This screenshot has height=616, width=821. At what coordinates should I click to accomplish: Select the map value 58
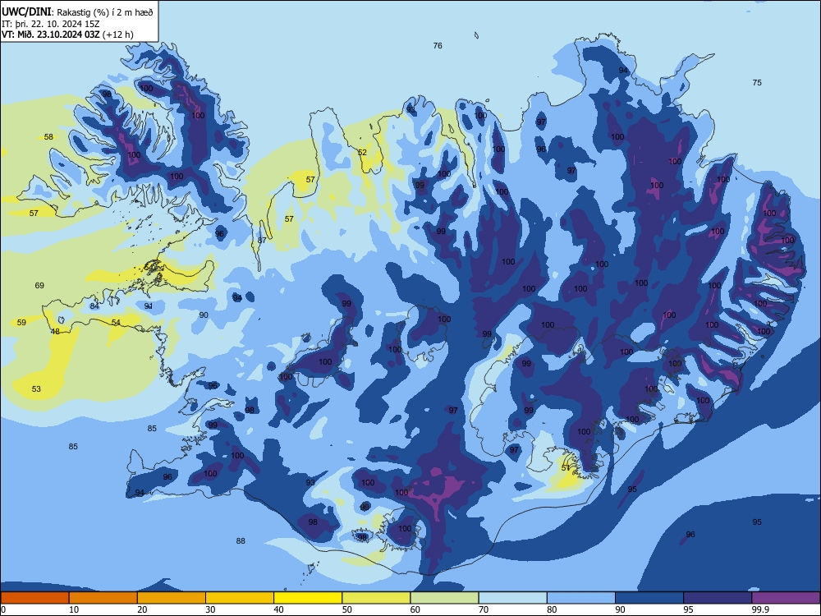point(48,136)
